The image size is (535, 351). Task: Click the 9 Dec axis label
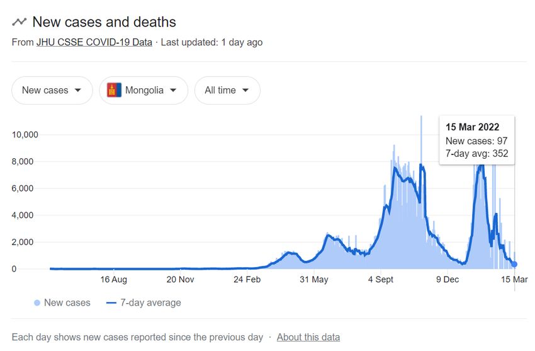coord(448,279)
